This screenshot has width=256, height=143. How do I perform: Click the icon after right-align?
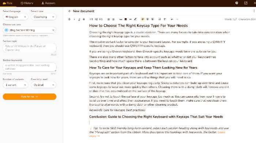pos(160,19)
